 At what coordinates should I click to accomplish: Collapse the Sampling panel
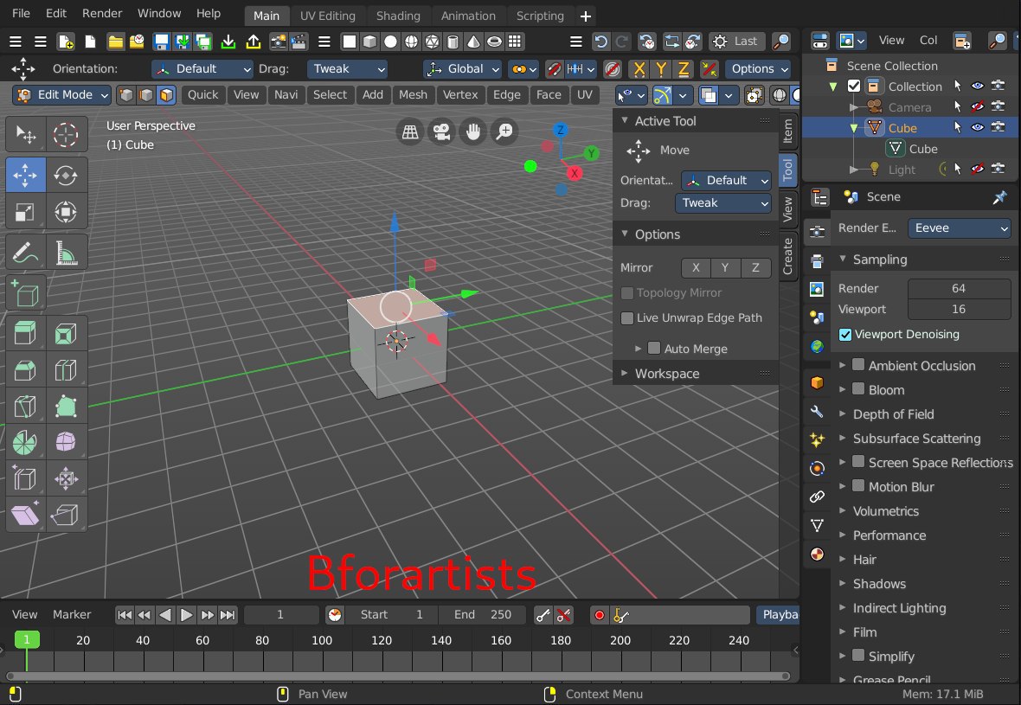tap(879, 260)
